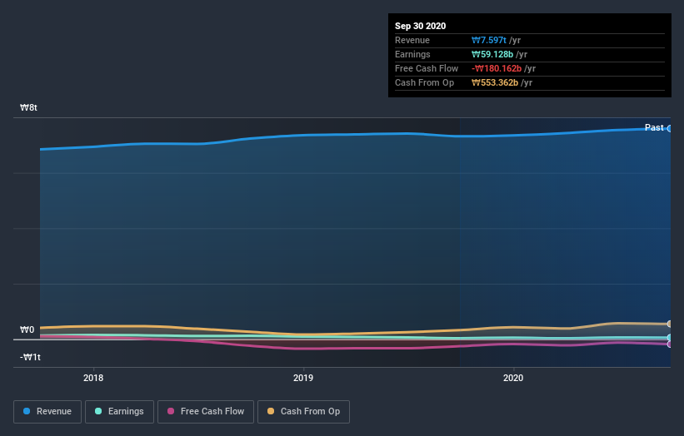Click the Free Cash Flow end marker

[670, 344]
